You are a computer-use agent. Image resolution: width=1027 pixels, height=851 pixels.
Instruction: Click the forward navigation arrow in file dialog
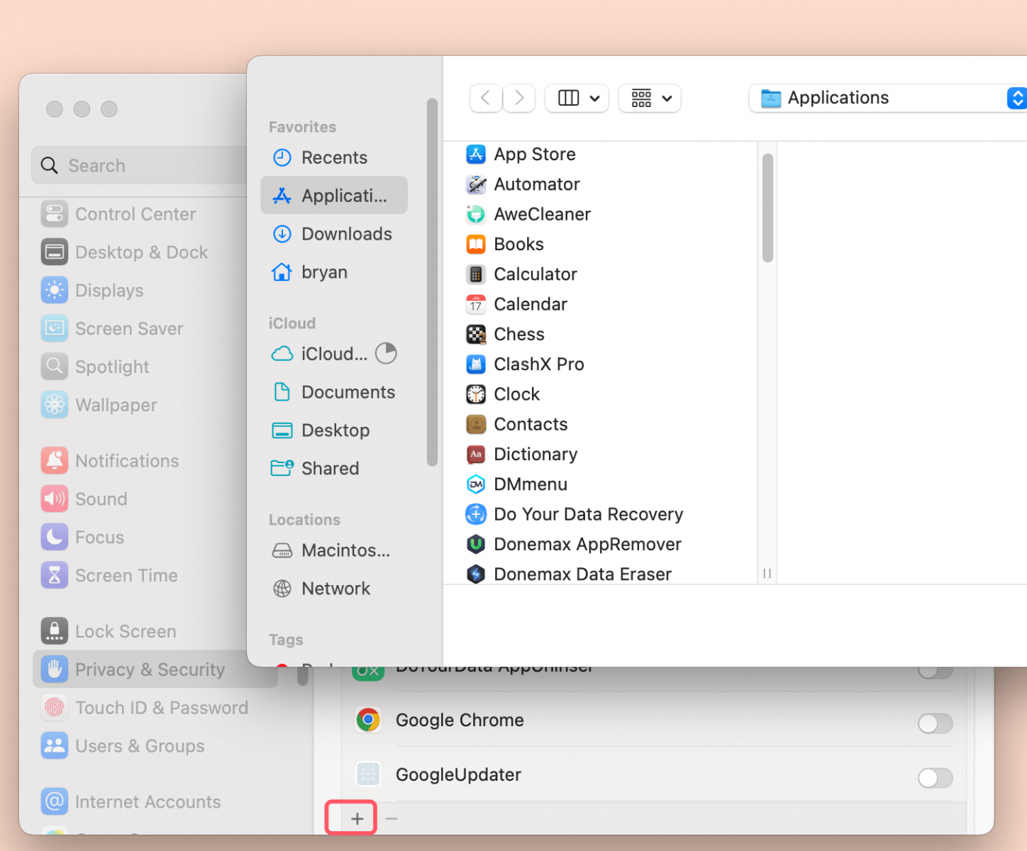coord(519,98)
